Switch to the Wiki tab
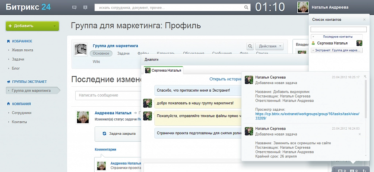 tap(96, 62)
